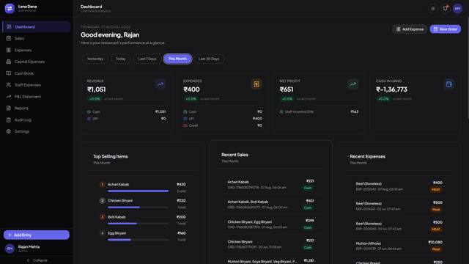Open the Cash Book page

[x=37, y=73]
